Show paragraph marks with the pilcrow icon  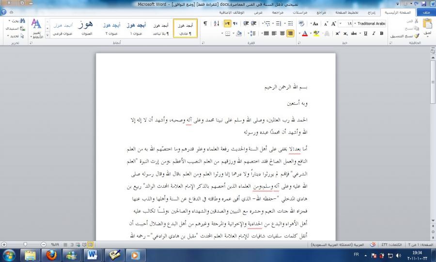click(205, 23)
